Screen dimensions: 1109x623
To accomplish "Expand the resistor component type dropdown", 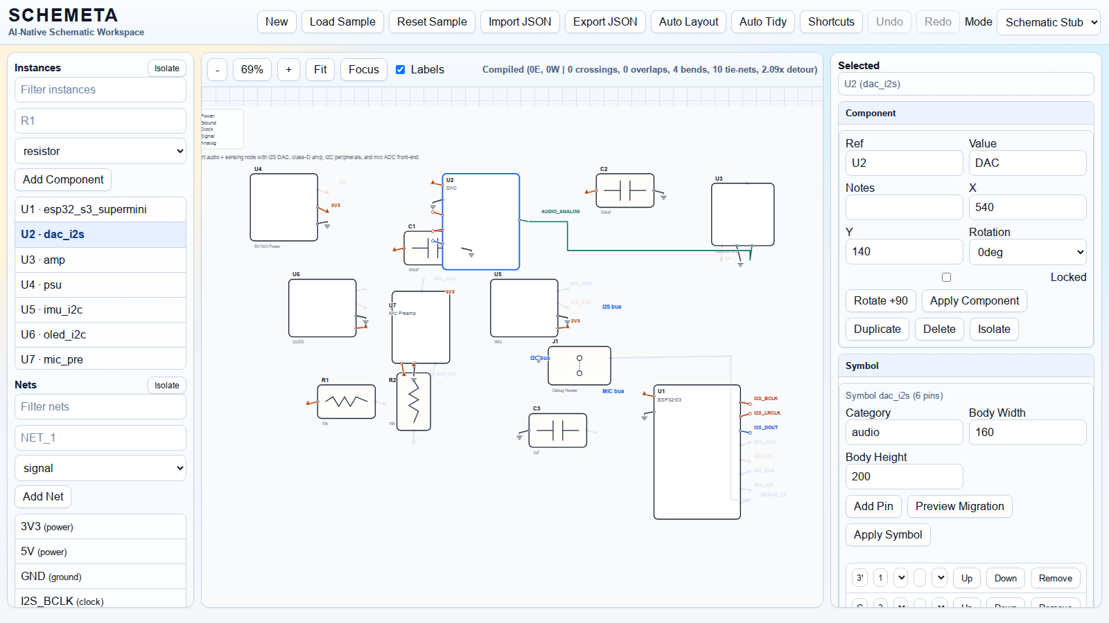I will point(101,151).
